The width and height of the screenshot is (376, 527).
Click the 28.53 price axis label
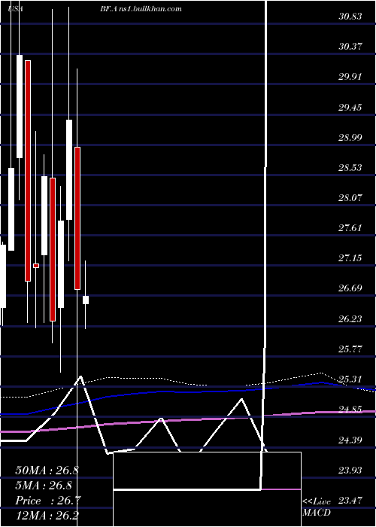tap(350, 167)
